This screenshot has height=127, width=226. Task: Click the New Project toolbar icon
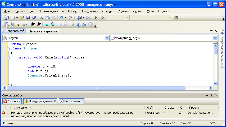[x=7, y=18]
